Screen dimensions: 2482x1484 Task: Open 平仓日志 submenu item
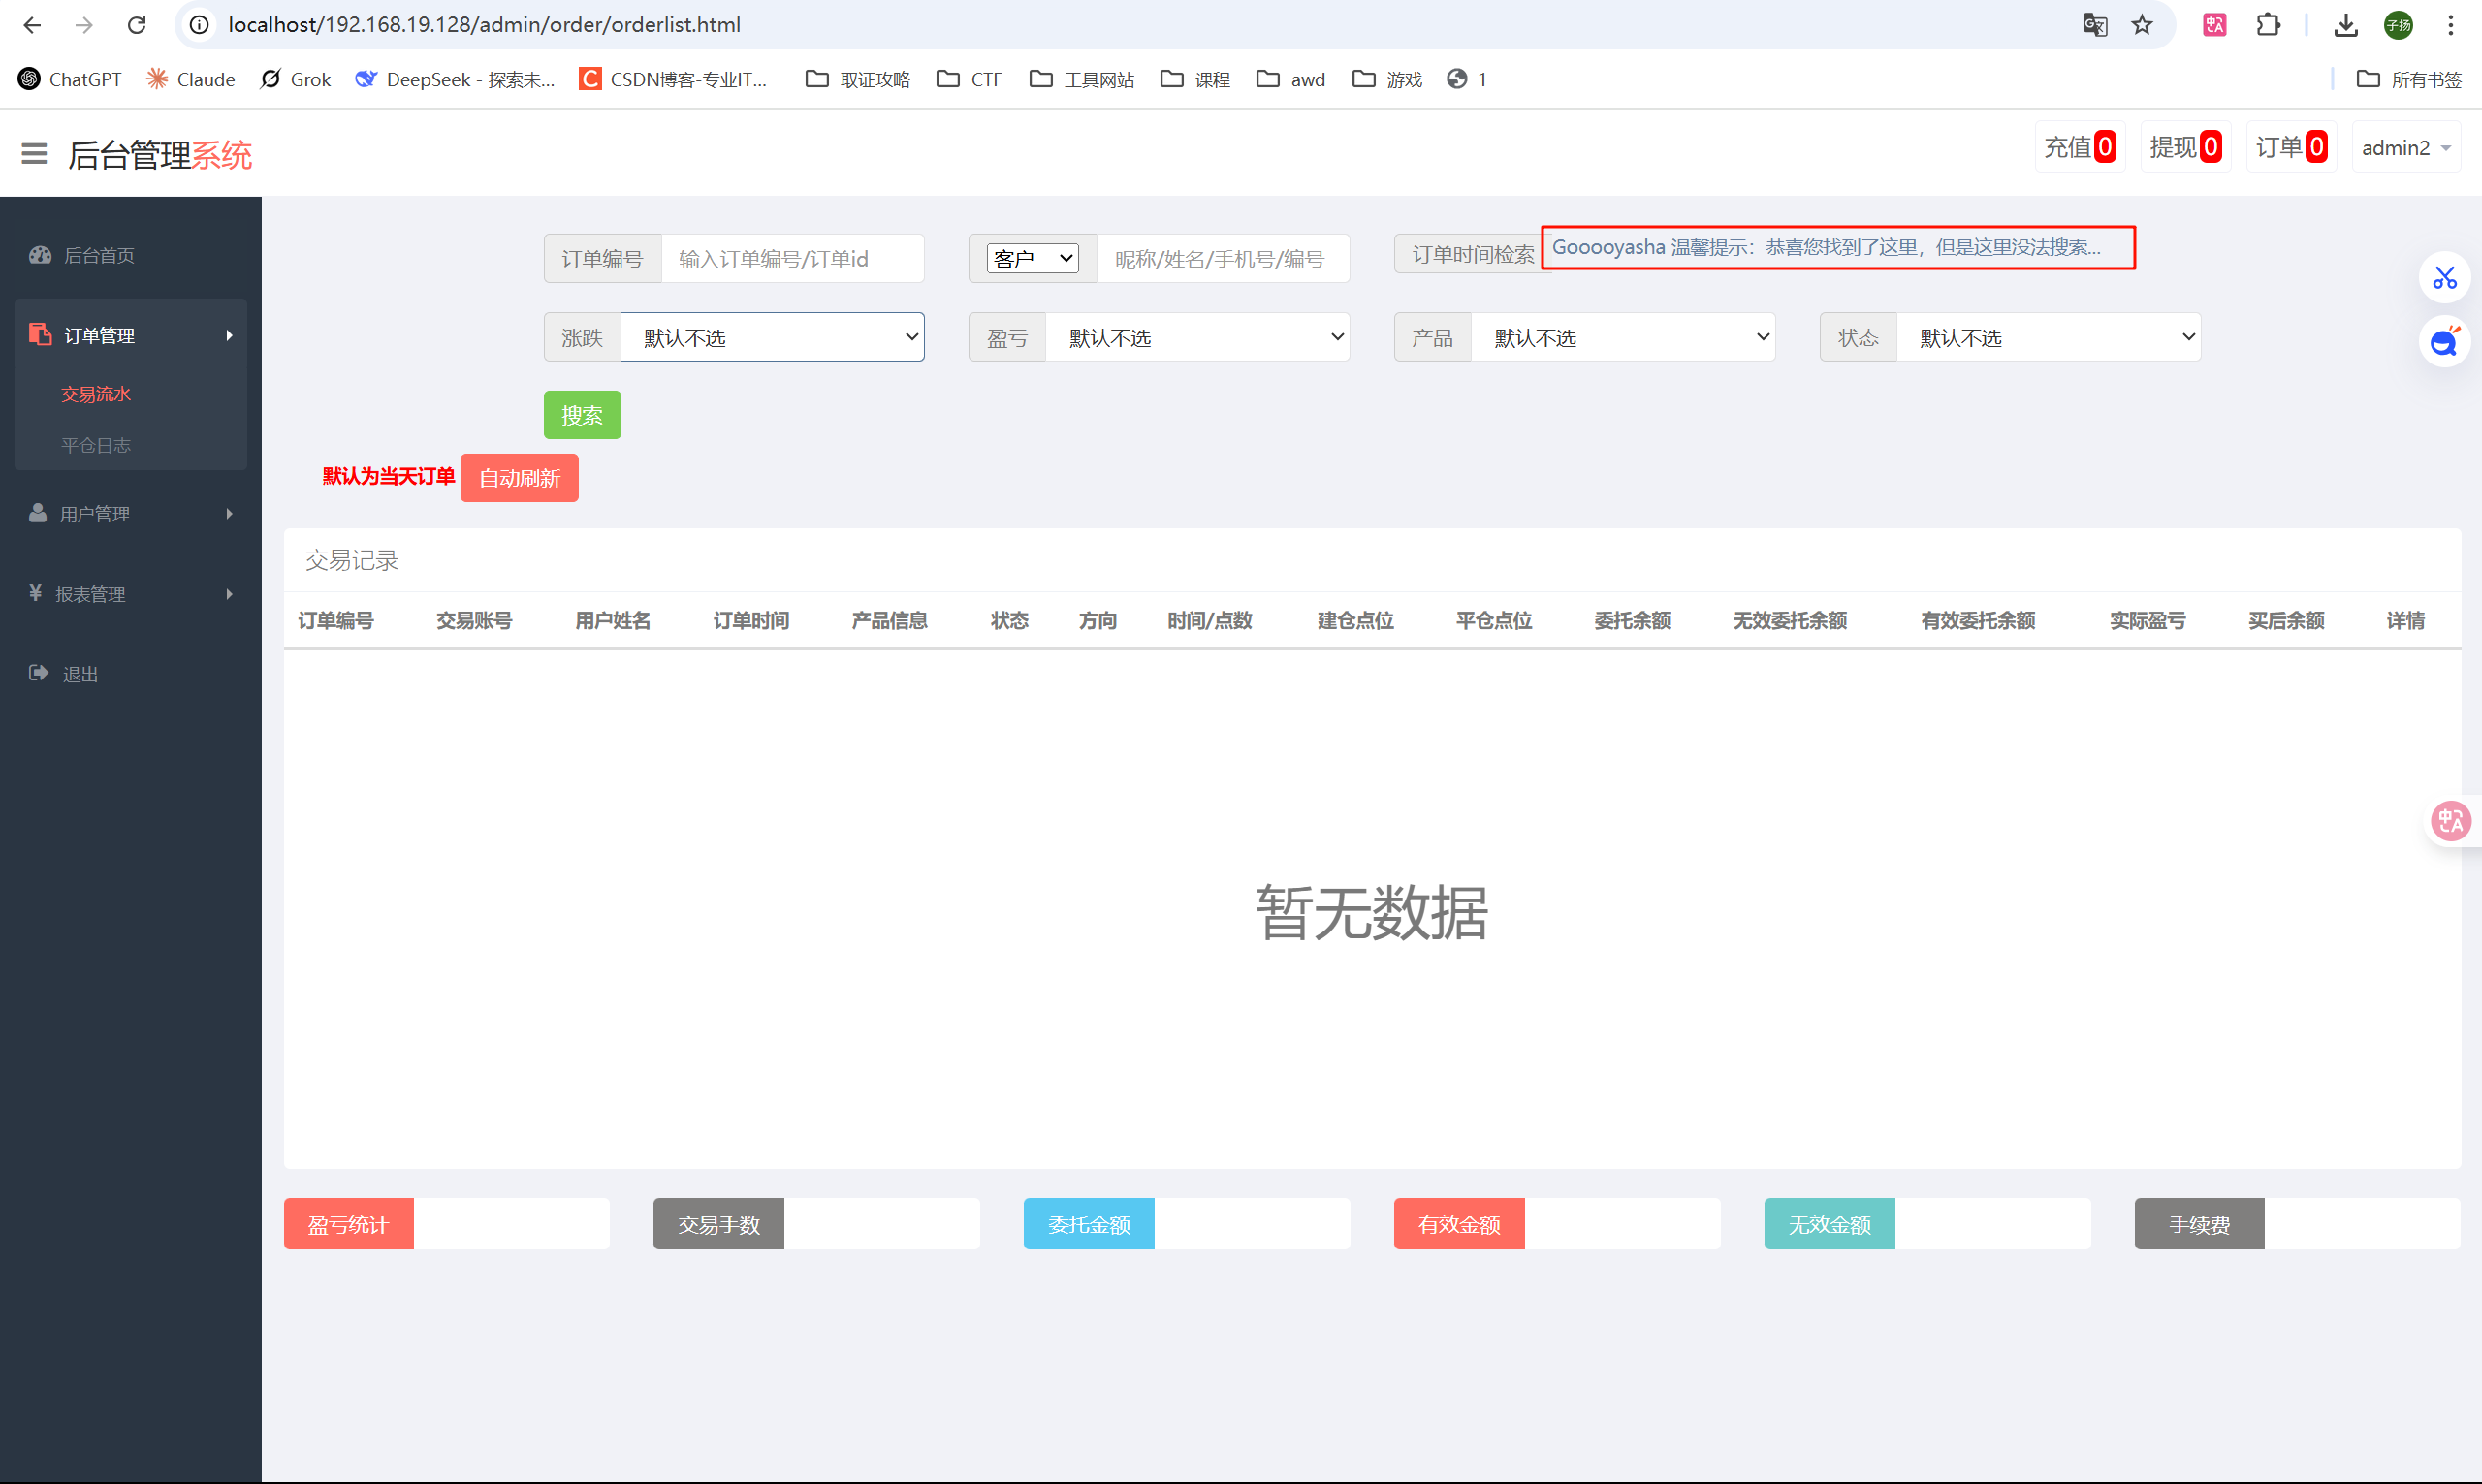[96, 446]
